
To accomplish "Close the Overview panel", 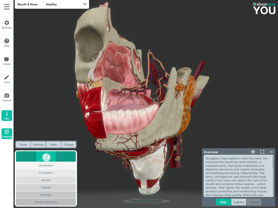I will [x=271, y=152].
